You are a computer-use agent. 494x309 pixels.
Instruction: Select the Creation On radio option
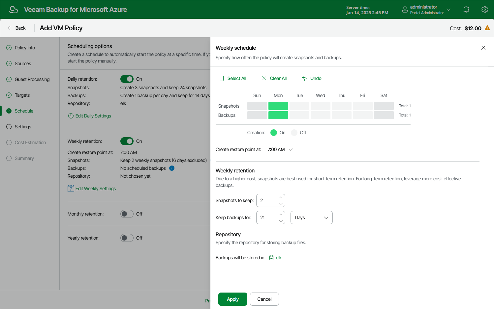(x=274, y=133)
